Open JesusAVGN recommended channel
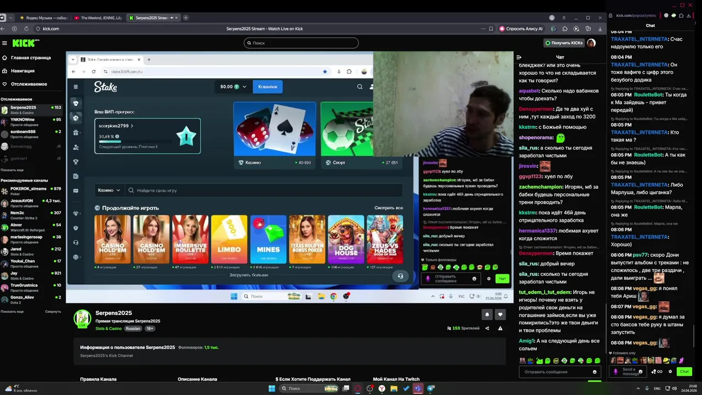Image resolution: width=702 pixels, height=395 pixels. tap(31, 203)
